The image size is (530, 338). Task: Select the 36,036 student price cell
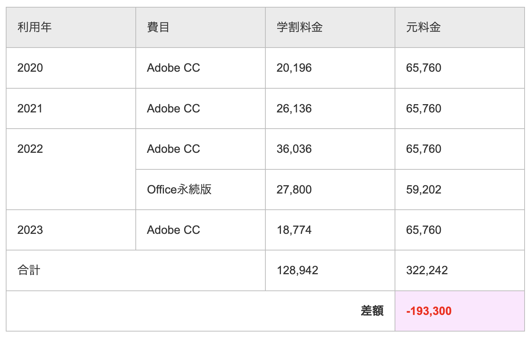point(294,149)
